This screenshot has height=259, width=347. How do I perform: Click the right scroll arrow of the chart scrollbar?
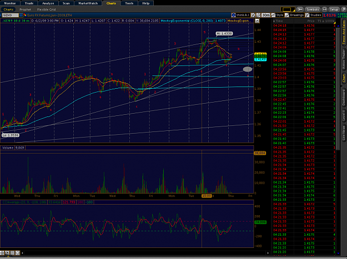(268, 253)
